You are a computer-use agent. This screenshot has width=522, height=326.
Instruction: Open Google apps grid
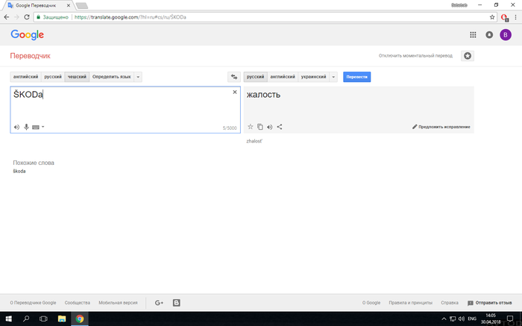click(473, 35)
